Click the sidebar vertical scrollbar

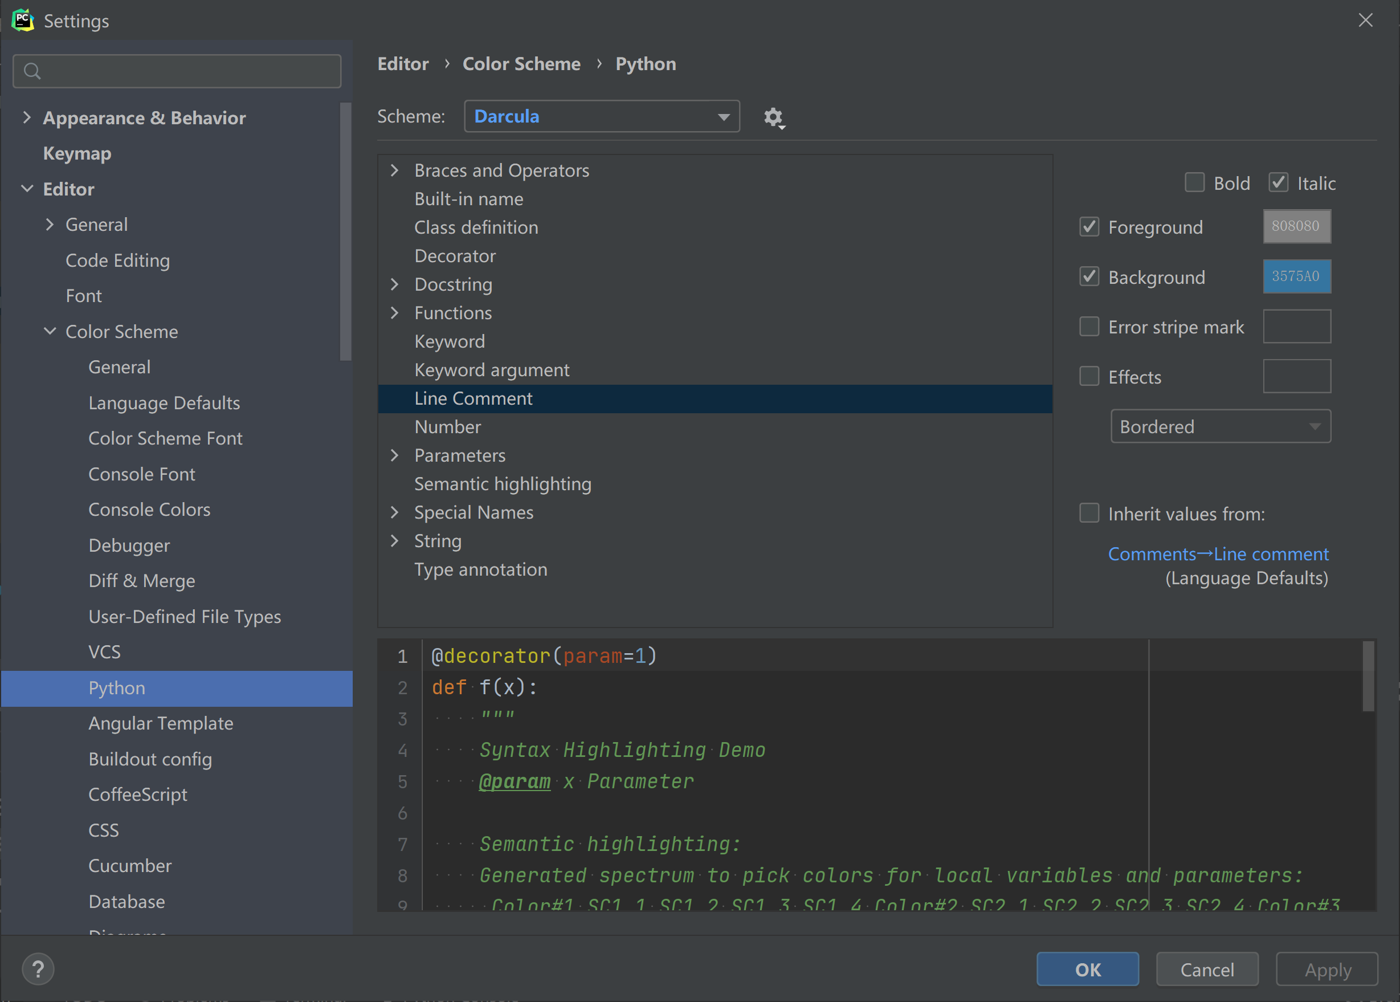coord(345,231)
